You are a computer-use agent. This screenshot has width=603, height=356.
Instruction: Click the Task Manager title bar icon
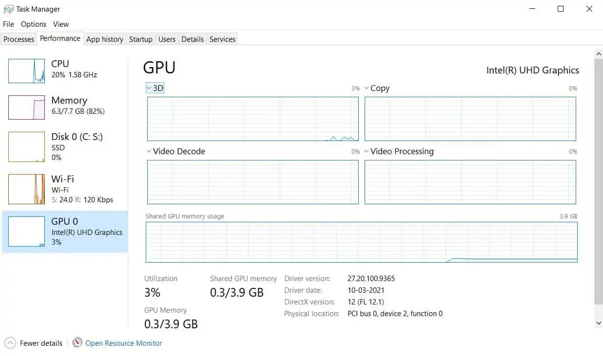tap(8, 9)
